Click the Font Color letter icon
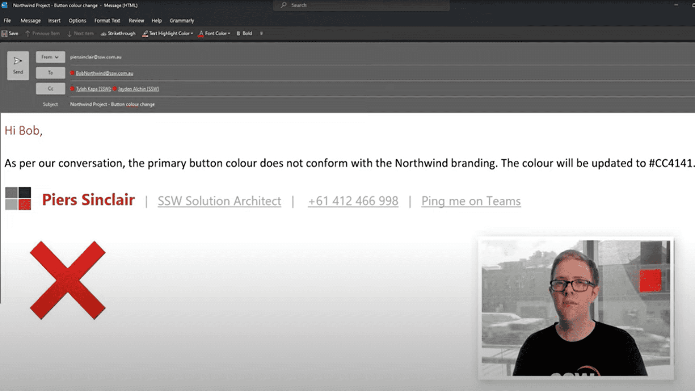 tap(201, 33)
